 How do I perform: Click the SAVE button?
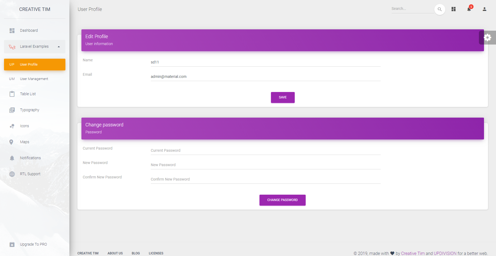point(283,97)
